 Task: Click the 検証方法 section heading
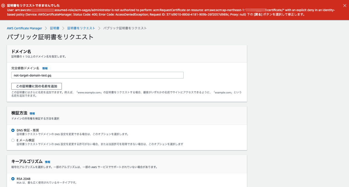19,113
